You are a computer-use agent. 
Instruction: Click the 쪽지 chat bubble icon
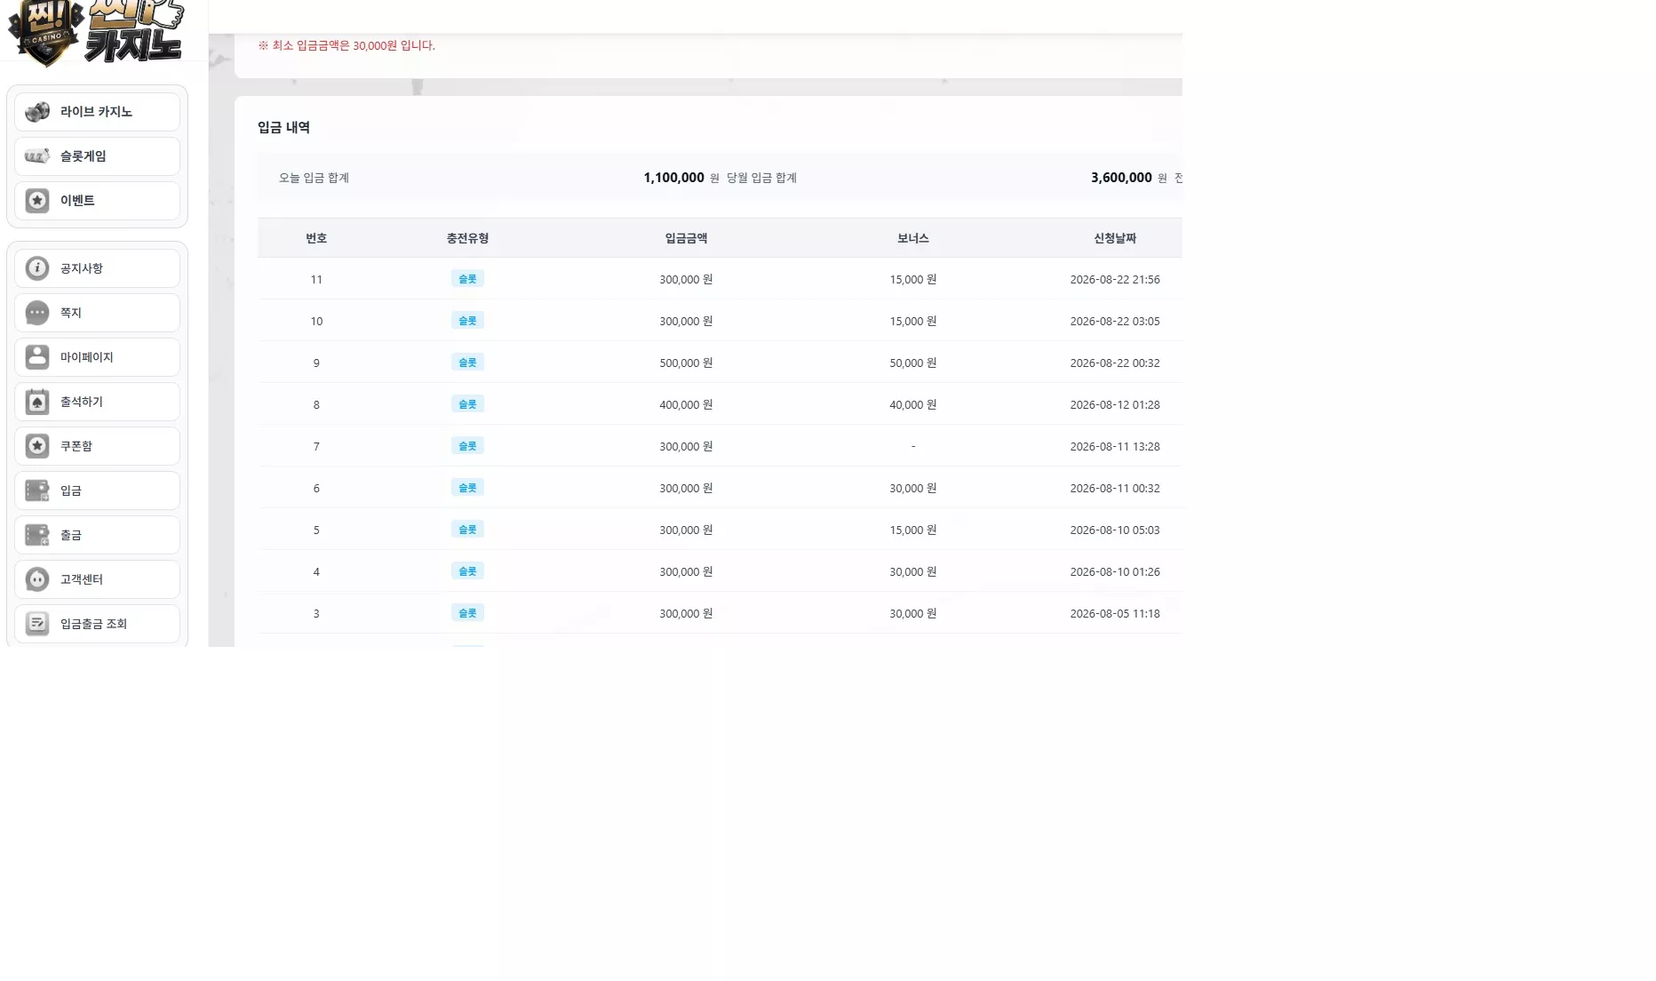click(x=37, y=313)
